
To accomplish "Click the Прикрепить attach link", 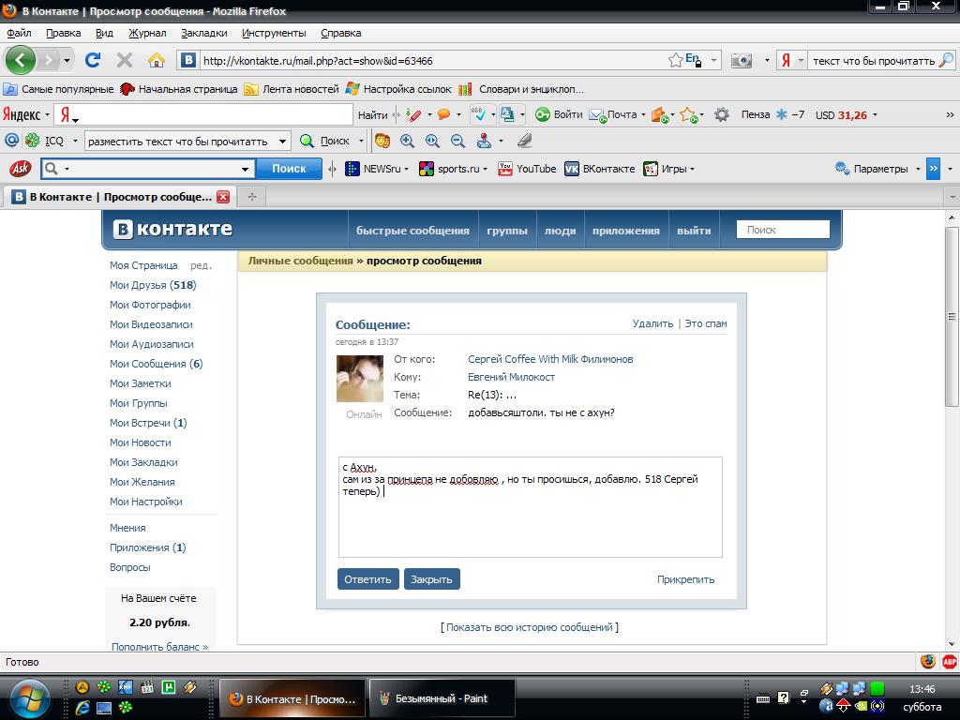I will 685,579.
